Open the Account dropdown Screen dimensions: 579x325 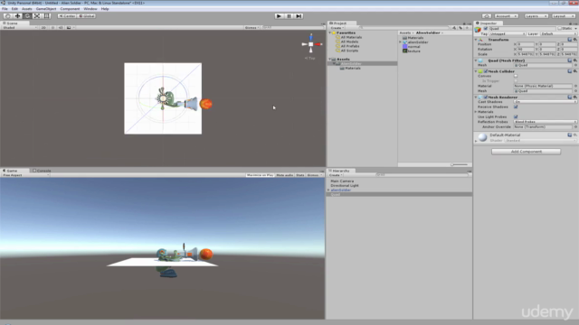coord(507,16)
